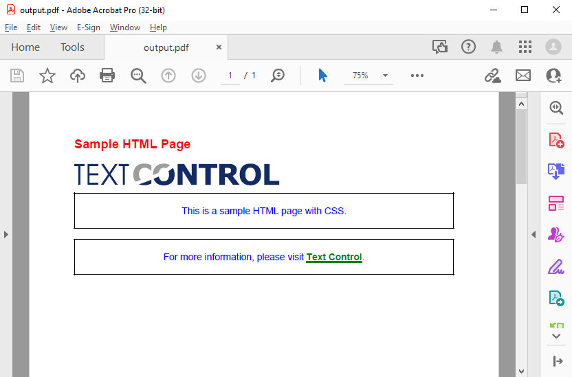Click the 75% zoom value field
The image size is (572, 377).
360,76
